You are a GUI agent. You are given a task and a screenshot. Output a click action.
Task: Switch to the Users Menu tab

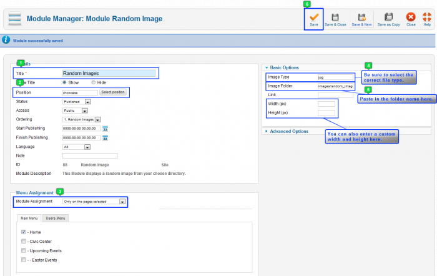pyautogui.click(x=57, y=218)
